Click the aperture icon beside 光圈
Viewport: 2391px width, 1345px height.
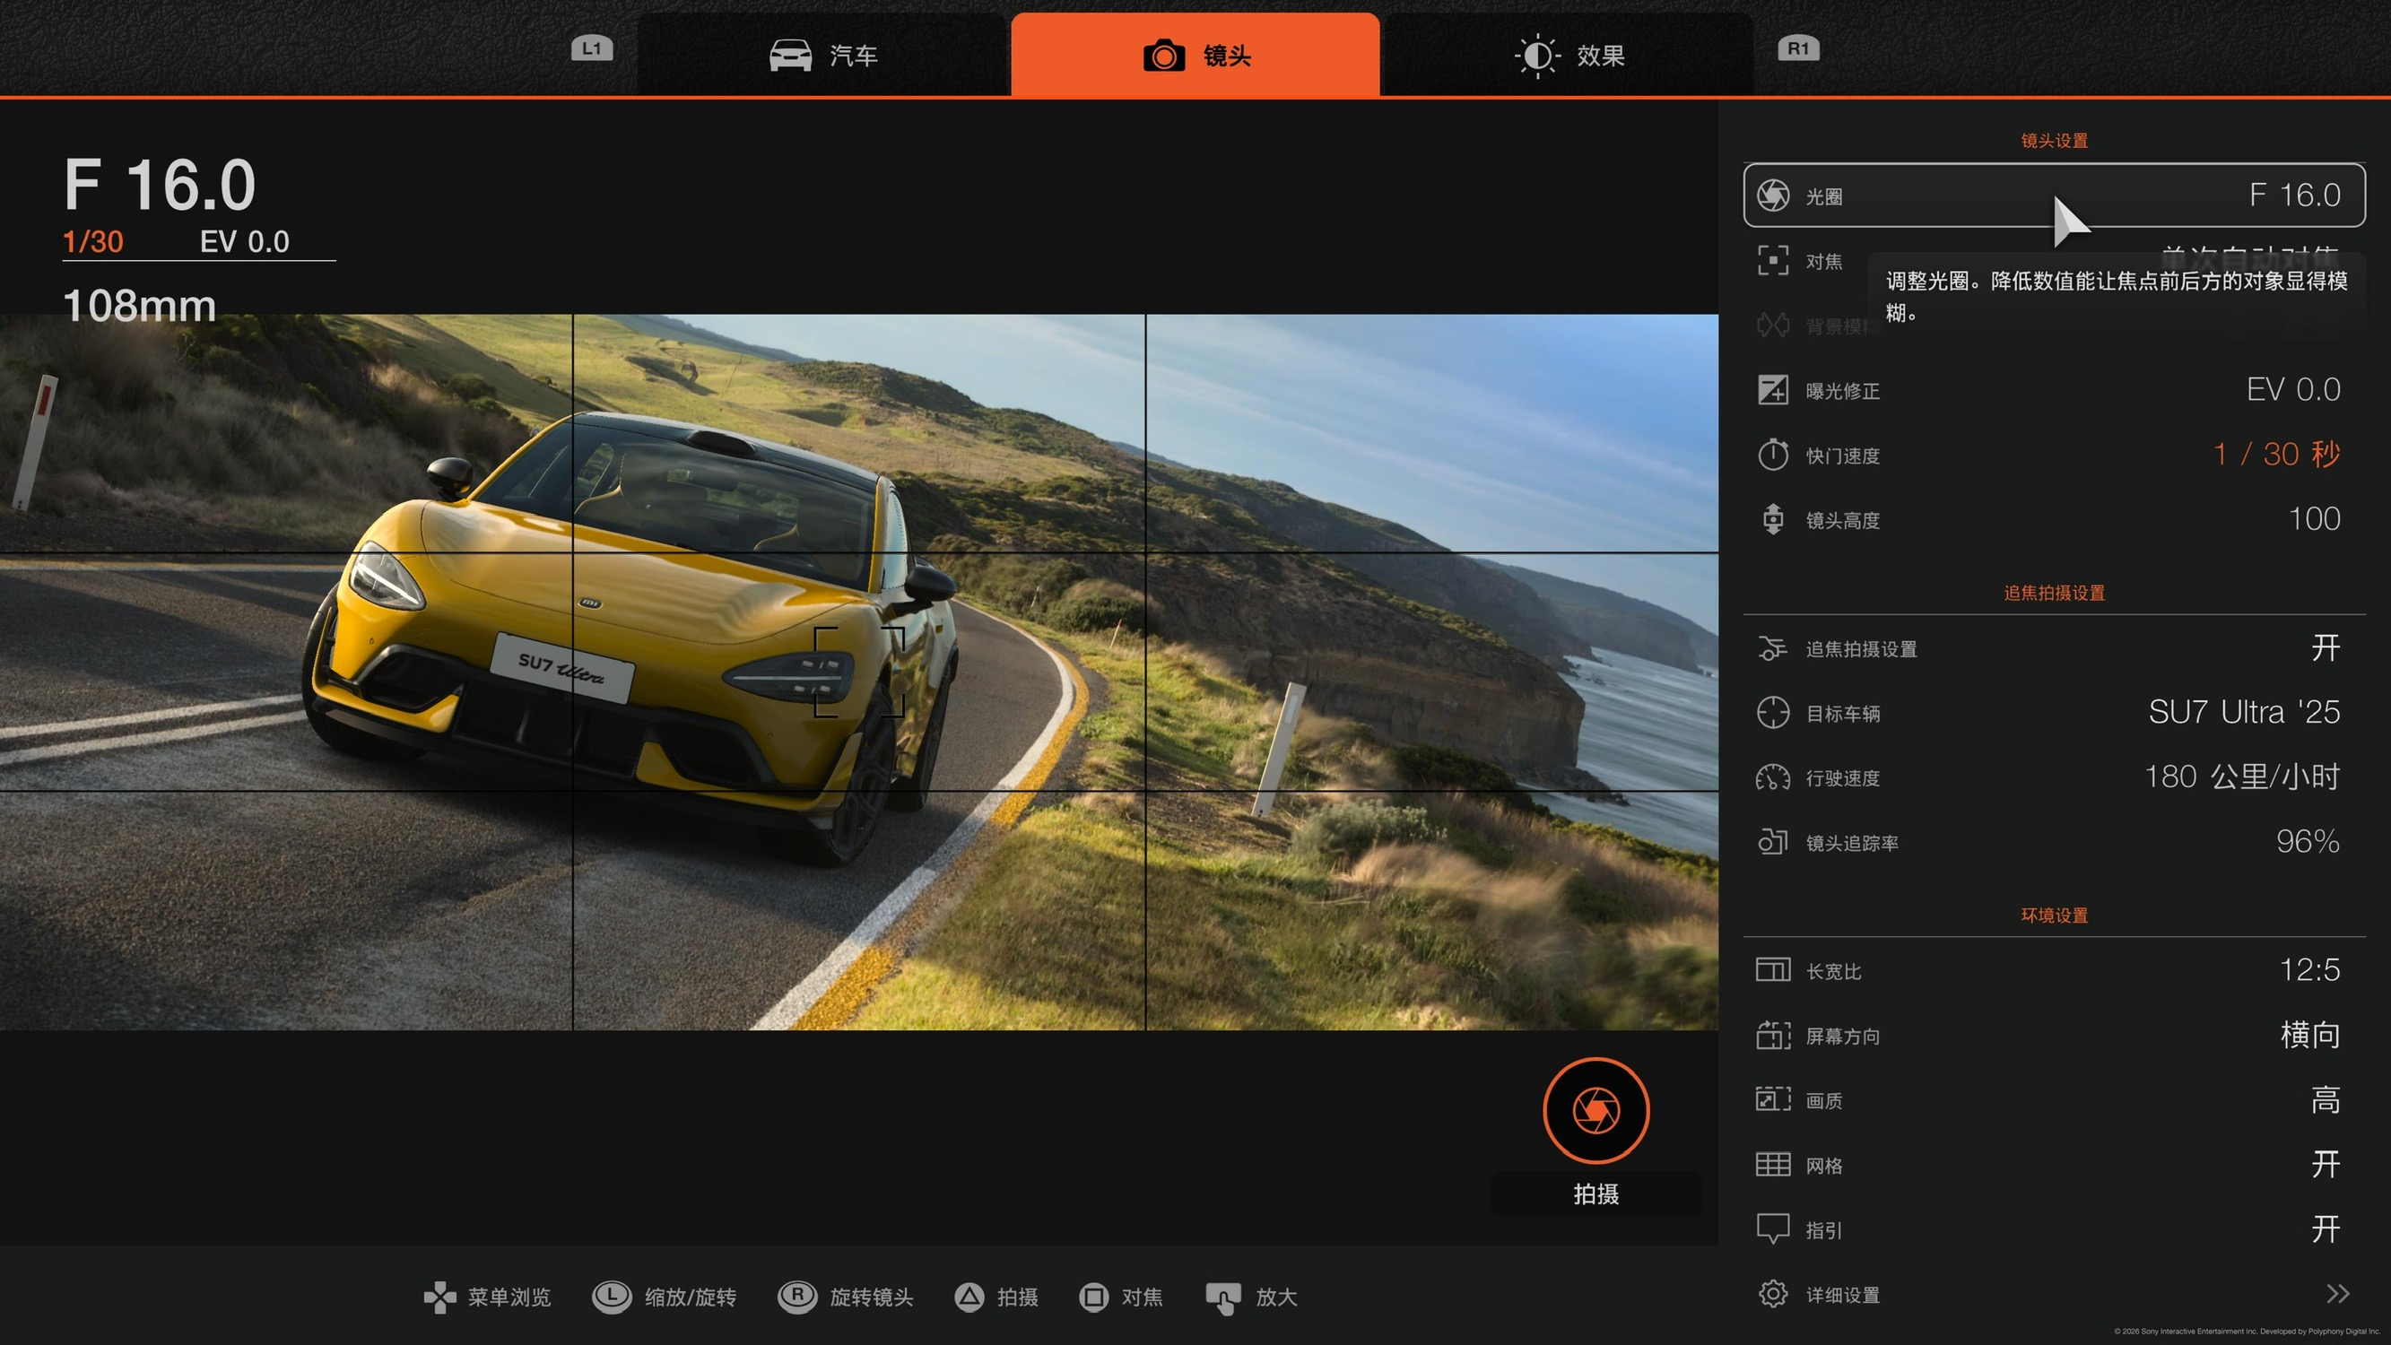click(x=1773, y=195)
